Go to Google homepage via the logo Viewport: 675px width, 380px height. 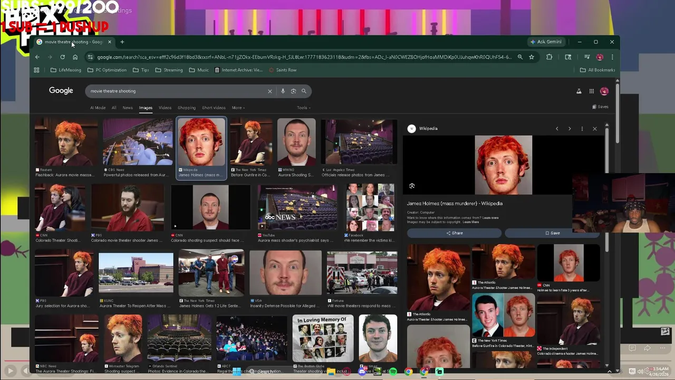(x=61, y=91)
